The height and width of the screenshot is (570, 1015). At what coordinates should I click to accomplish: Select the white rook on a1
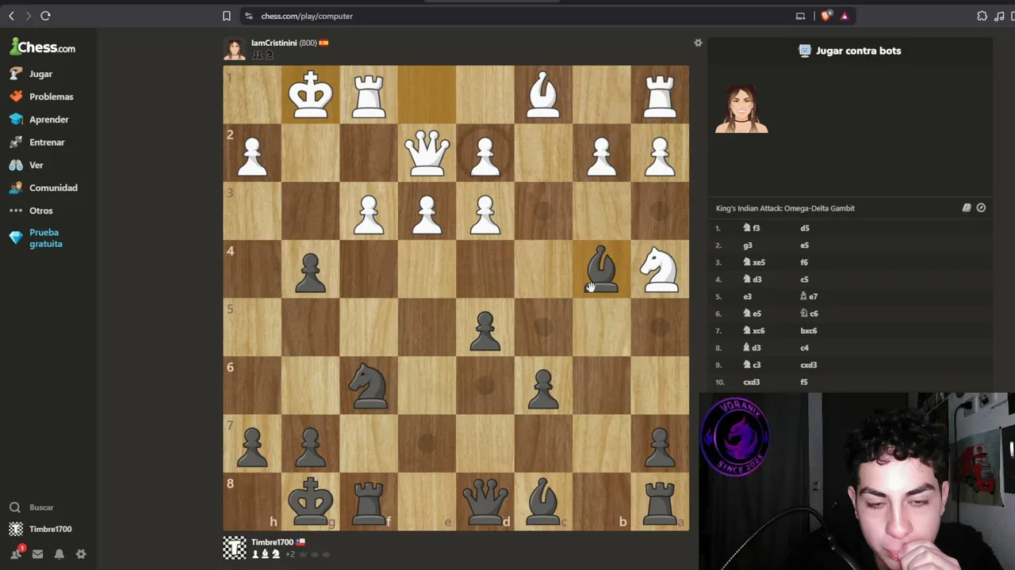[660, 95]
